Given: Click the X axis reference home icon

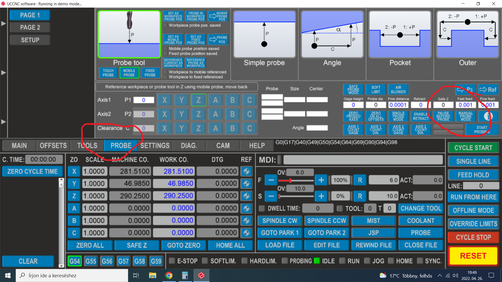Looking at the screenshot, I should (246, 172).
